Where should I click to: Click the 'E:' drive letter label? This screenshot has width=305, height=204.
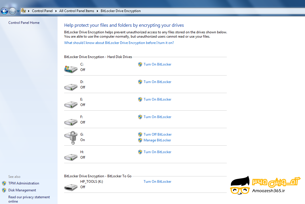coord(82,99)
